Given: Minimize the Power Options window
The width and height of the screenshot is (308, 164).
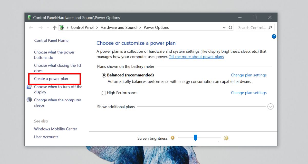Looking at the screenshot, I should coord(239,17).
